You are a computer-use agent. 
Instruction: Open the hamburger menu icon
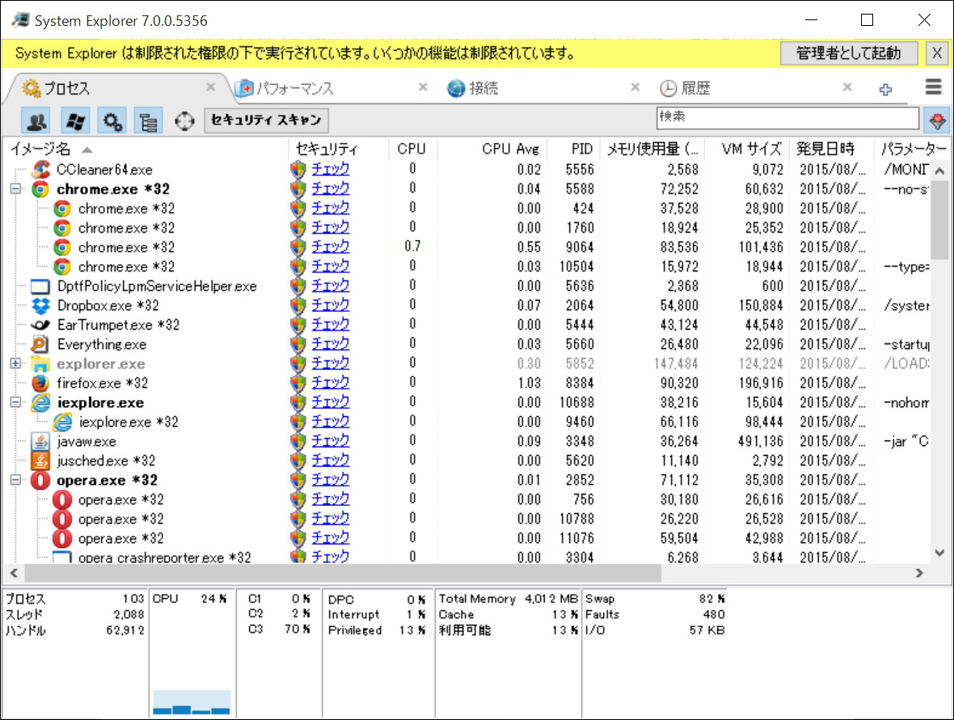pyautogui.click(x=933, y=86)
